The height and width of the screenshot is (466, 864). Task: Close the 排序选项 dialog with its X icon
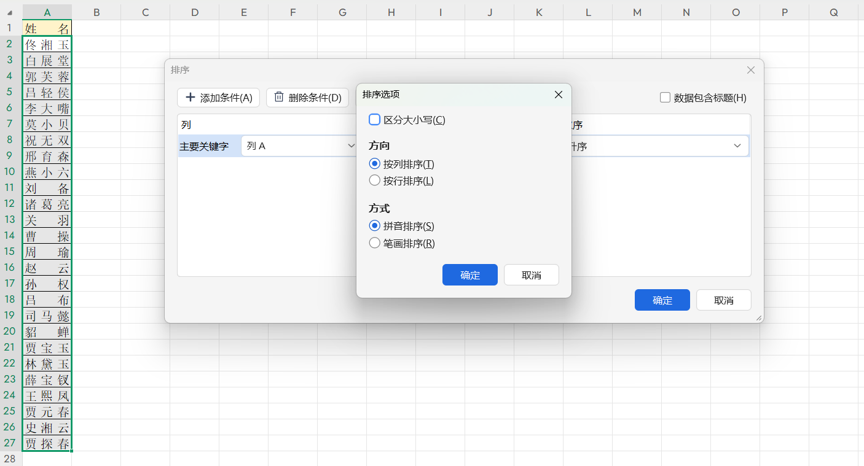click(558, 95)
